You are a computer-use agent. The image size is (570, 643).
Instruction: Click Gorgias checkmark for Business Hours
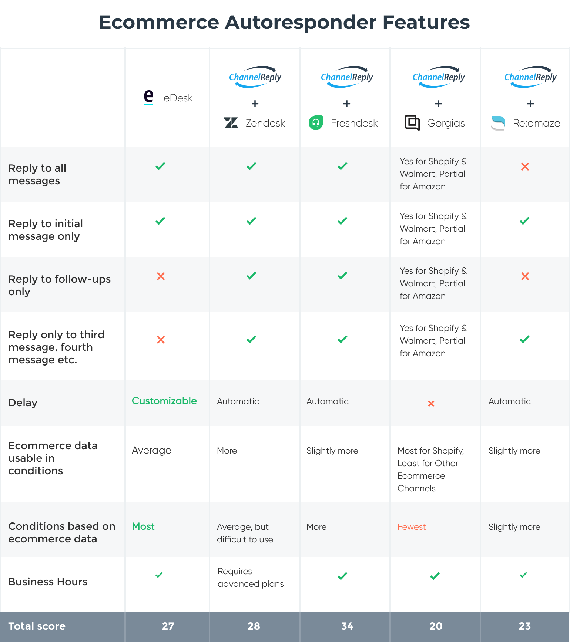(x=435, y=576)
